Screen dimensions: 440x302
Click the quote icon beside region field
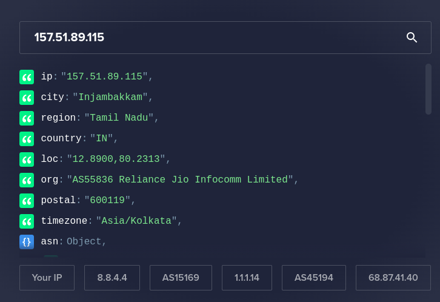tap(27, 118)
